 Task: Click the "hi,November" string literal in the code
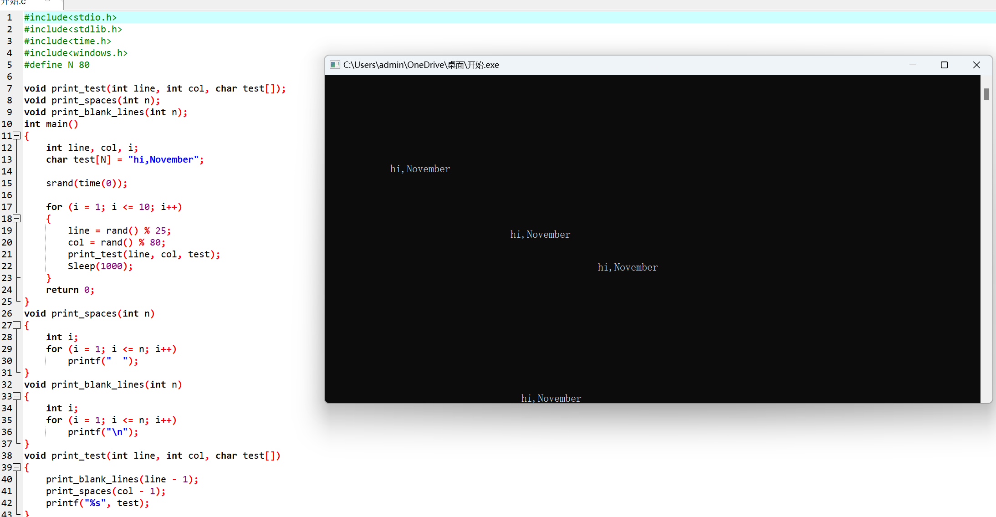point(163,159)
